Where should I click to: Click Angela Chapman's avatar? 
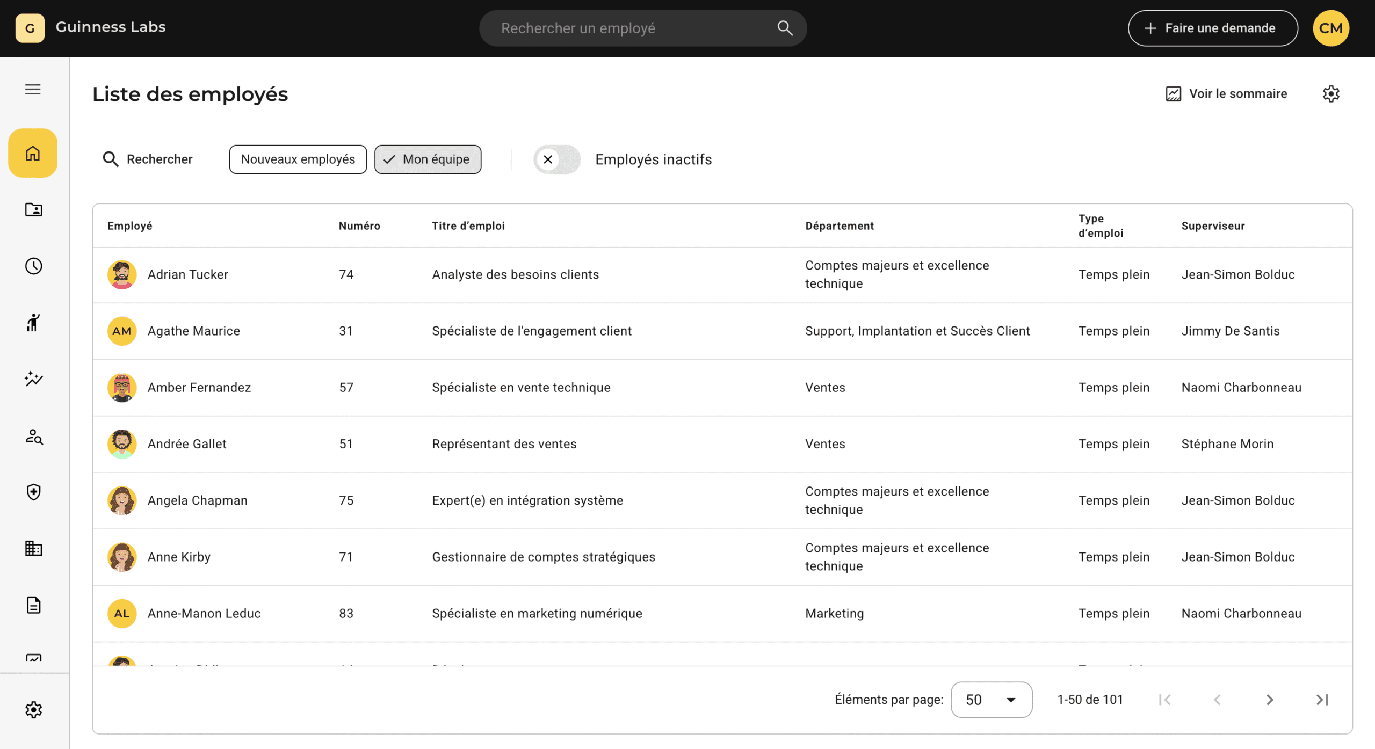(x=122, y=500)
